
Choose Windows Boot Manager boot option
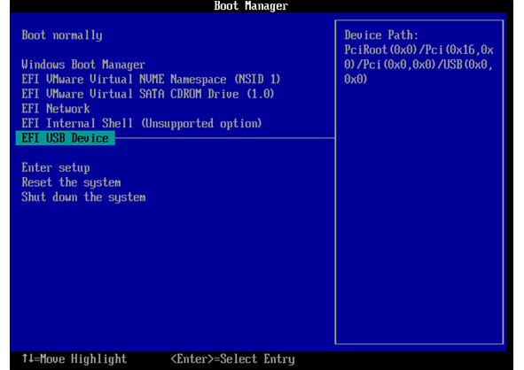click(83, 65)
